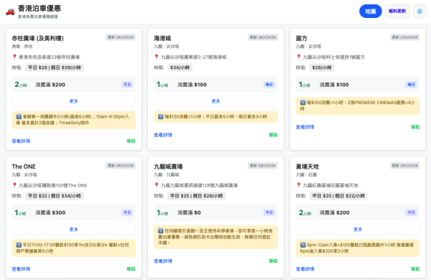This screenshot has height=280, width=431.
Task: Click 導航 in 圓方 card
Action: point(415,127)
